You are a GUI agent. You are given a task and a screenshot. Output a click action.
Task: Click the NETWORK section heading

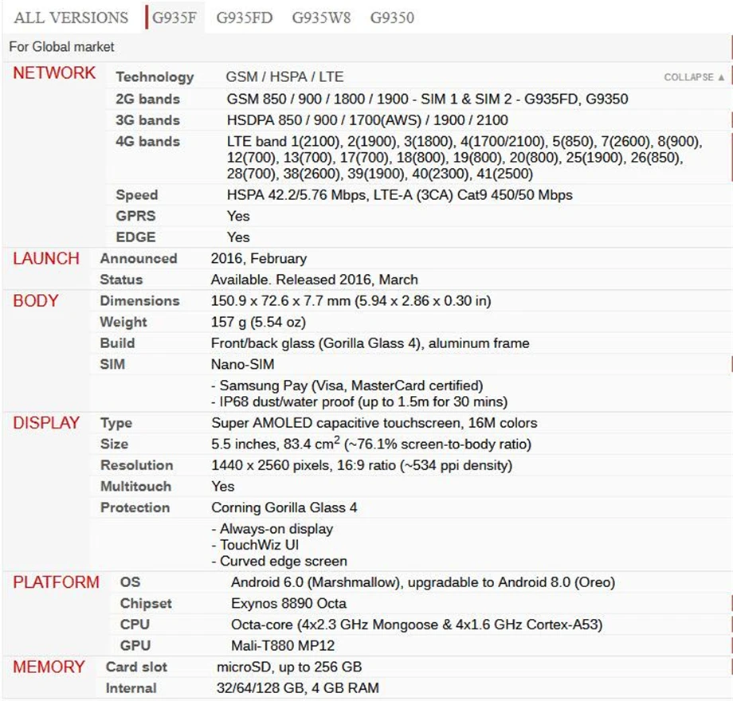coord(54,73)
